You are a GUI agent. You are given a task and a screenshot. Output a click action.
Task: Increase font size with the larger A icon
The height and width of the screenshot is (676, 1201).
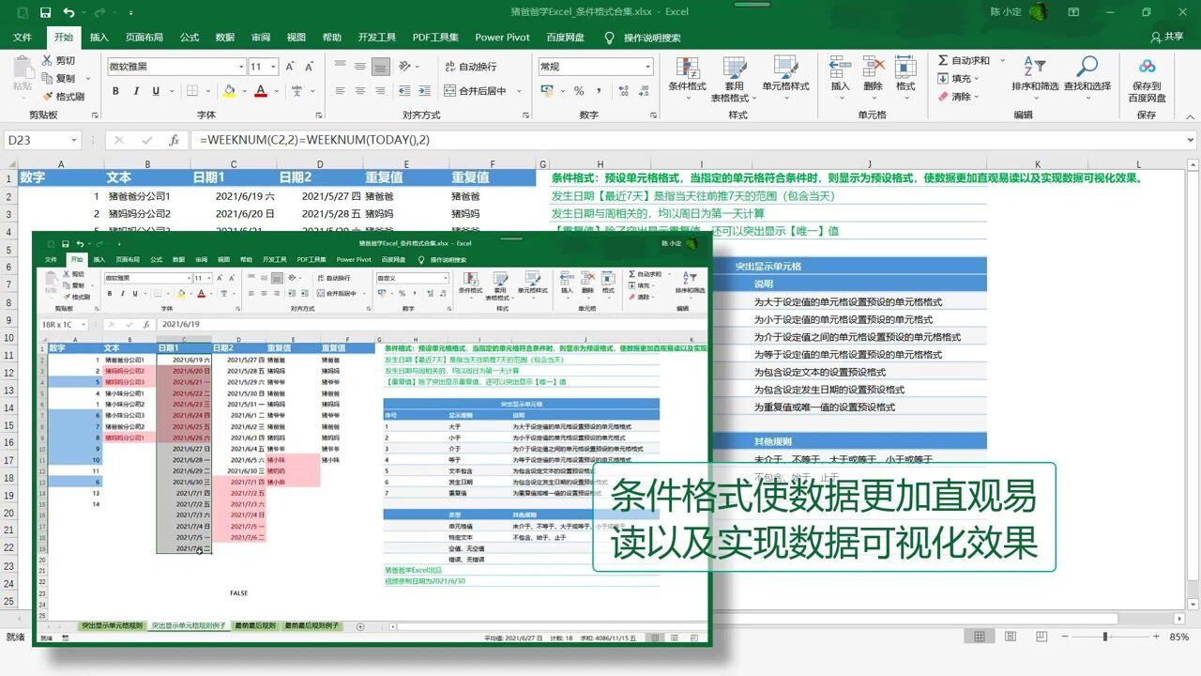pos(289,67)
